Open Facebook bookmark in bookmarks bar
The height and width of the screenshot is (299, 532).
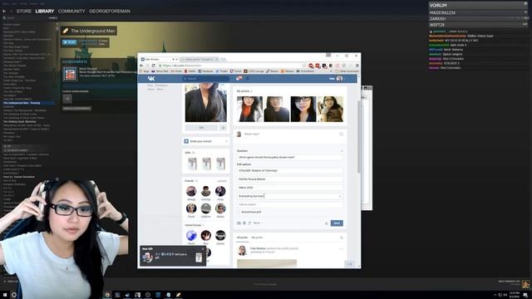tap(205, 71)
